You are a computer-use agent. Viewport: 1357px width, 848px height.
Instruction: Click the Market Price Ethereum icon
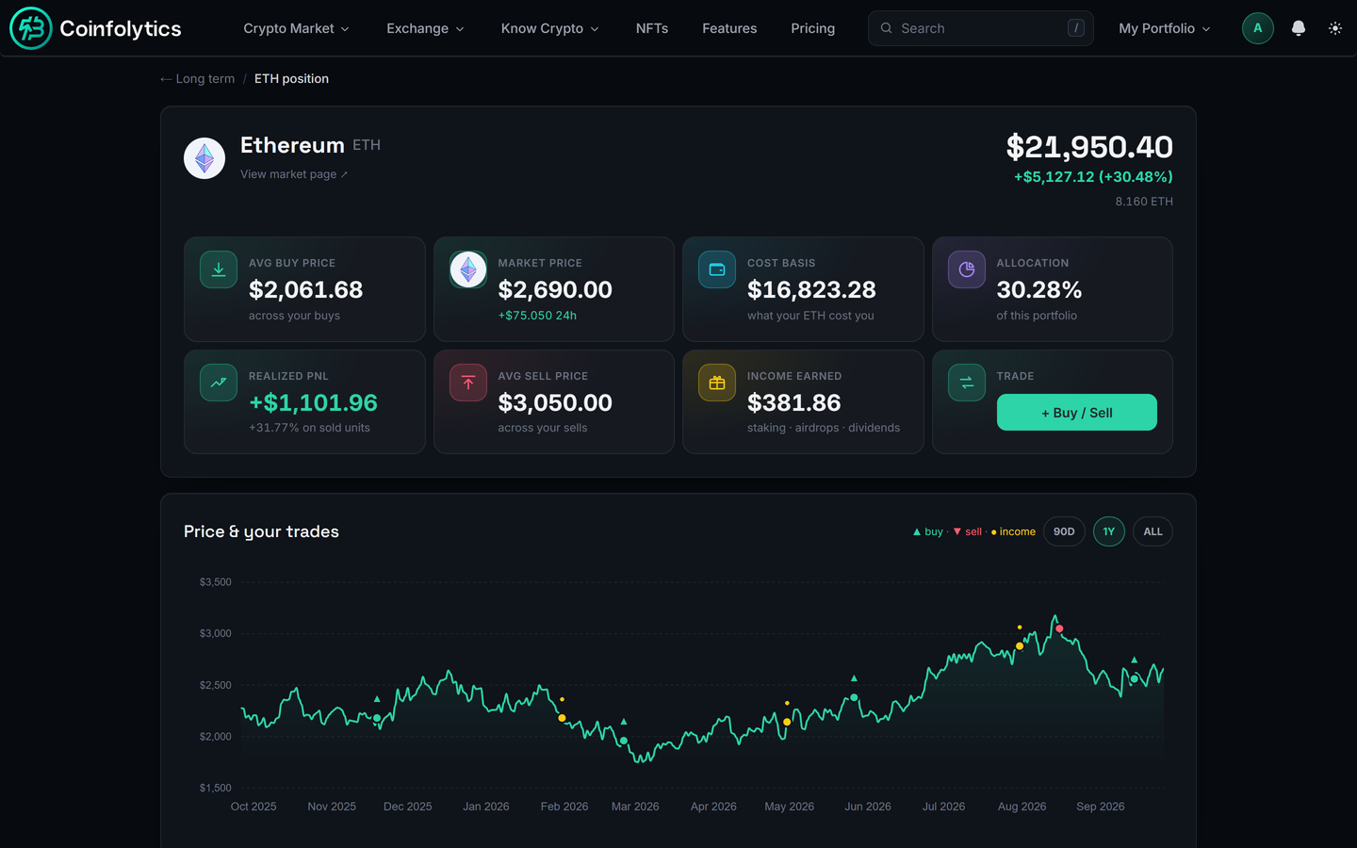468,269
